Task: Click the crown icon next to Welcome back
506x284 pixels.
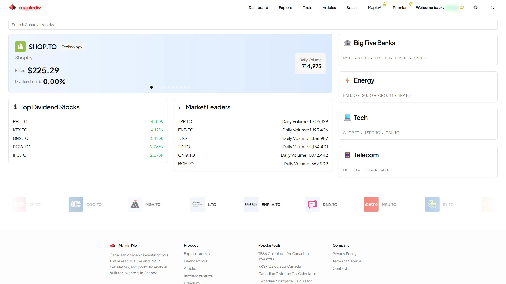Action: point(462,8)
